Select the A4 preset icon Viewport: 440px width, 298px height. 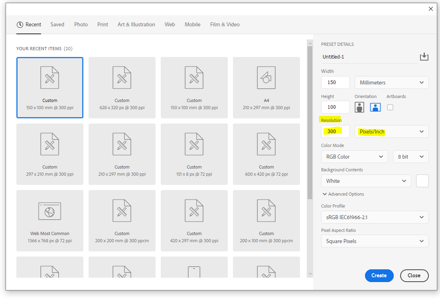[266, 78]
